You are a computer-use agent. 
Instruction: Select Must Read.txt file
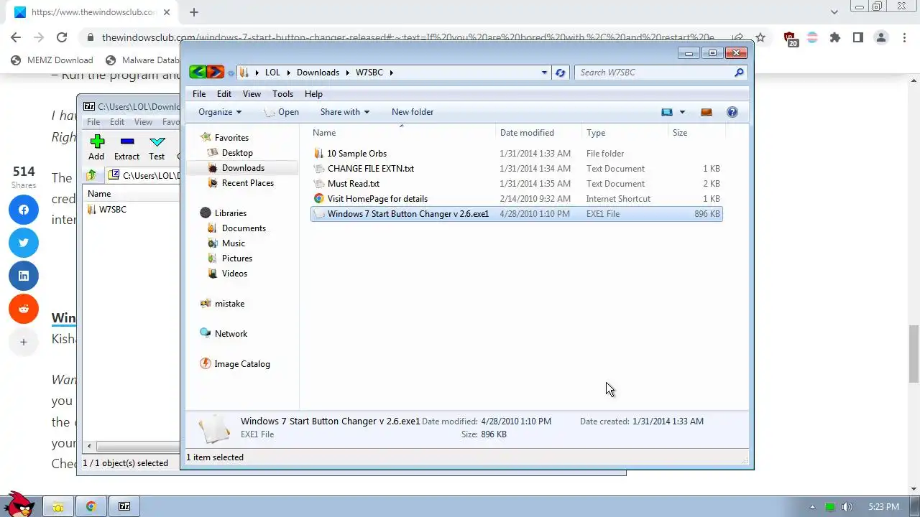pyautogui.click(x=353, y=184)
